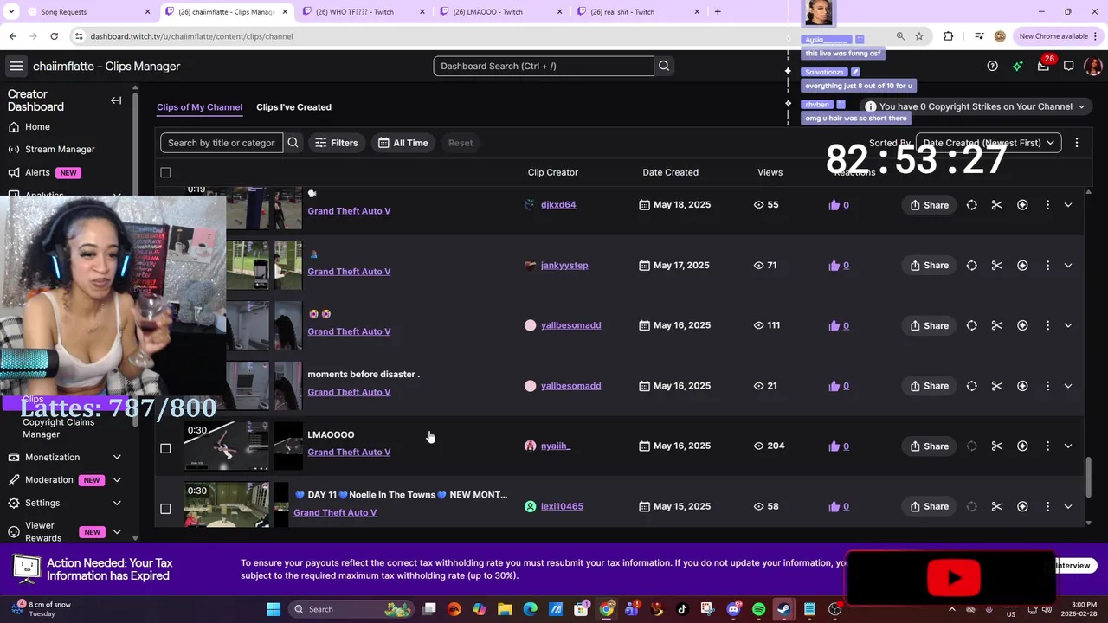Click the clip search magnifier icon
1108x623 pixels.
click(293, 143)
